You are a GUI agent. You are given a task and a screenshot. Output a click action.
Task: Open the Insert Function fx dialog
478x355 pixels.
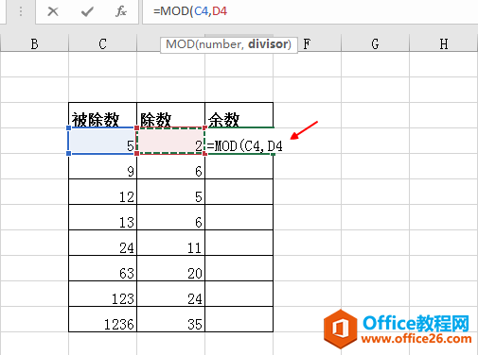coord(121,11)
